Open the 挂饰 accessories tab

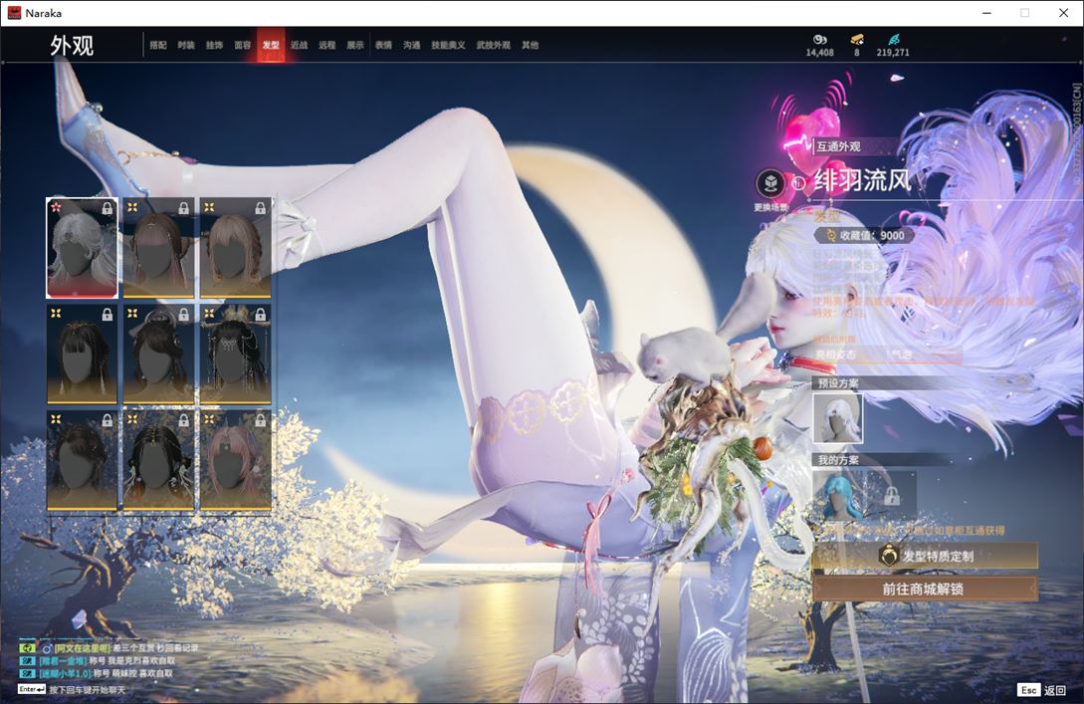(x=214, y=45)
